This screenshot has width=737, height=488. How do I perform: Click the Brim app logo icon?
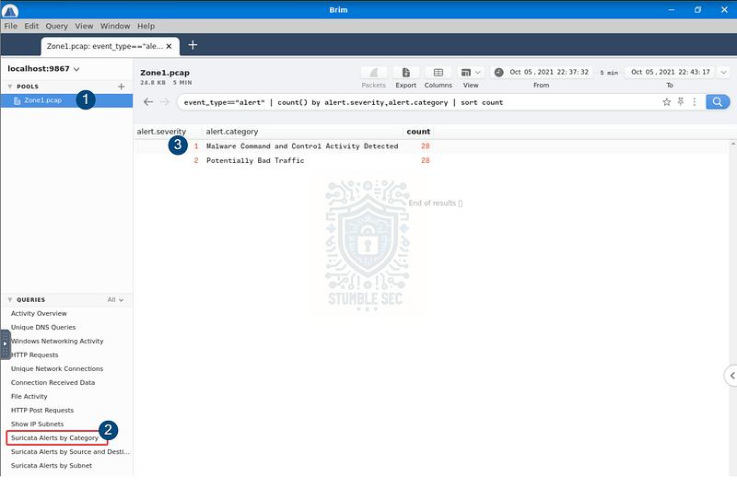pyautogui.click(x=10, y=10)
